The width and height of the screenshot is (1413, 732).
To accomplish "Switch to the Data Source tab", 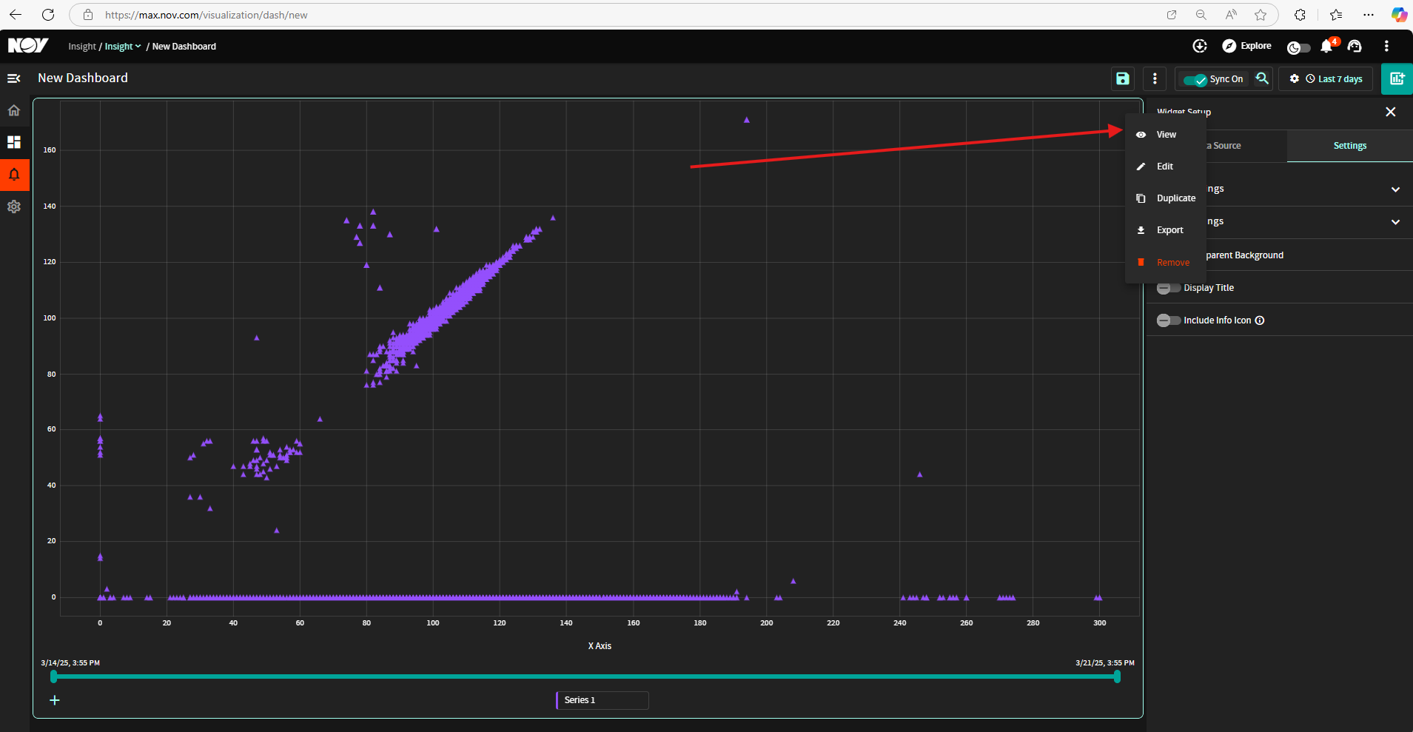I will (1224, 146).
